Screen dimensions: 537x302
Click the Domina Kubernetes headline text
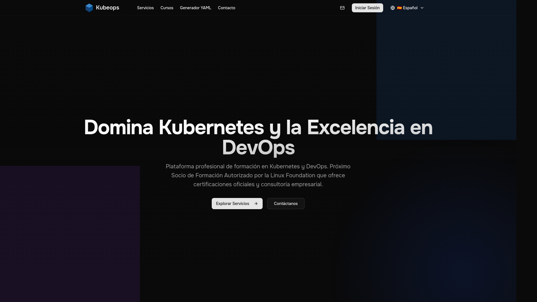click(173, 128)
